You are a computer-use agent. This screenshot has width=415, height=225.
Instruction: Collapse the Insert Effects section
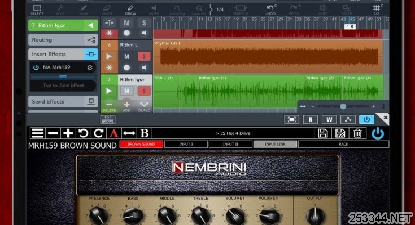[x=63, y=54]
